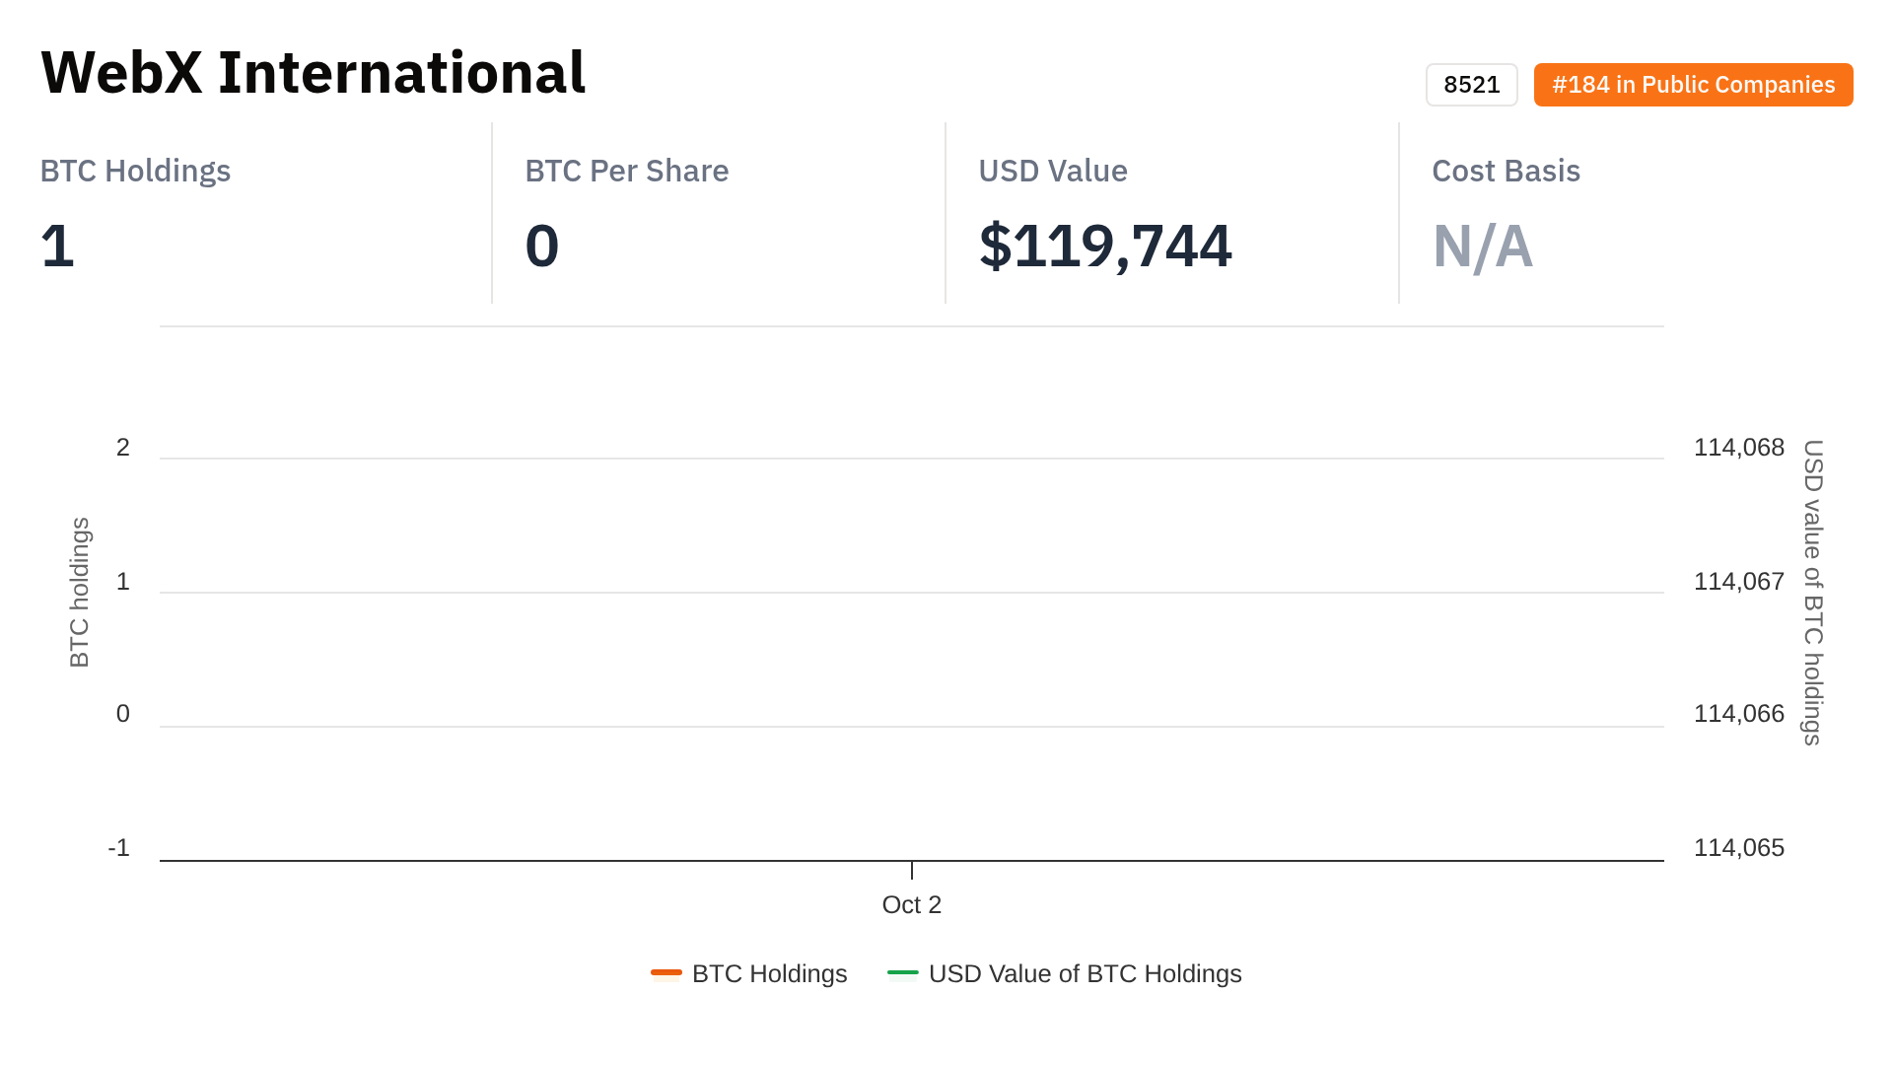Image resolution: width=1893 pixels, height=1065 pixels.
Task: Click the -1 tick on left axis
Action: pos(119,848)
